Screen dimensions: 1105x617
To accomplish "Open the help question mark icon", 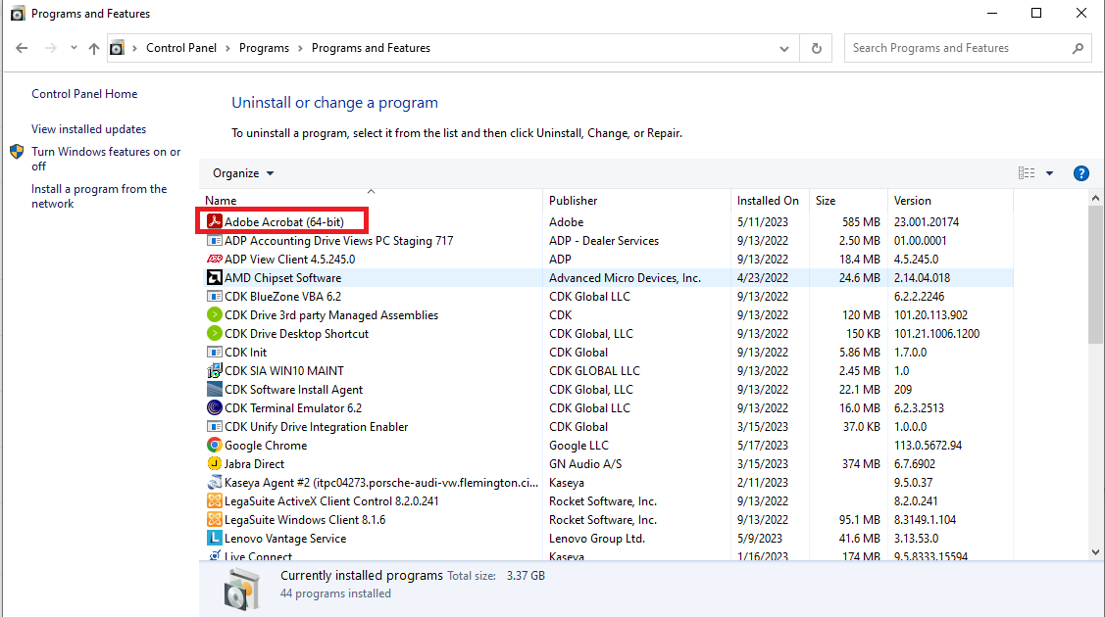I will pyautogui.click(x=1081, y=173).
